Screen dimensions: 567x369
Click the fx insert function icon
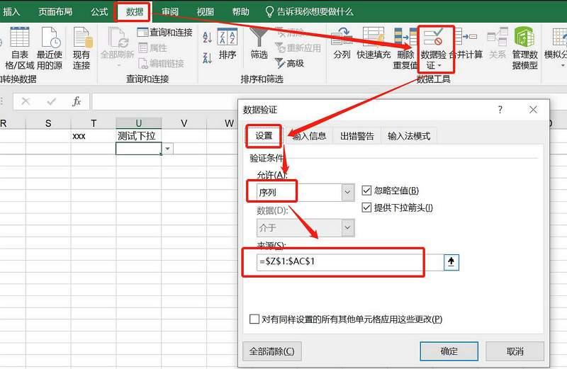(77, 101)
